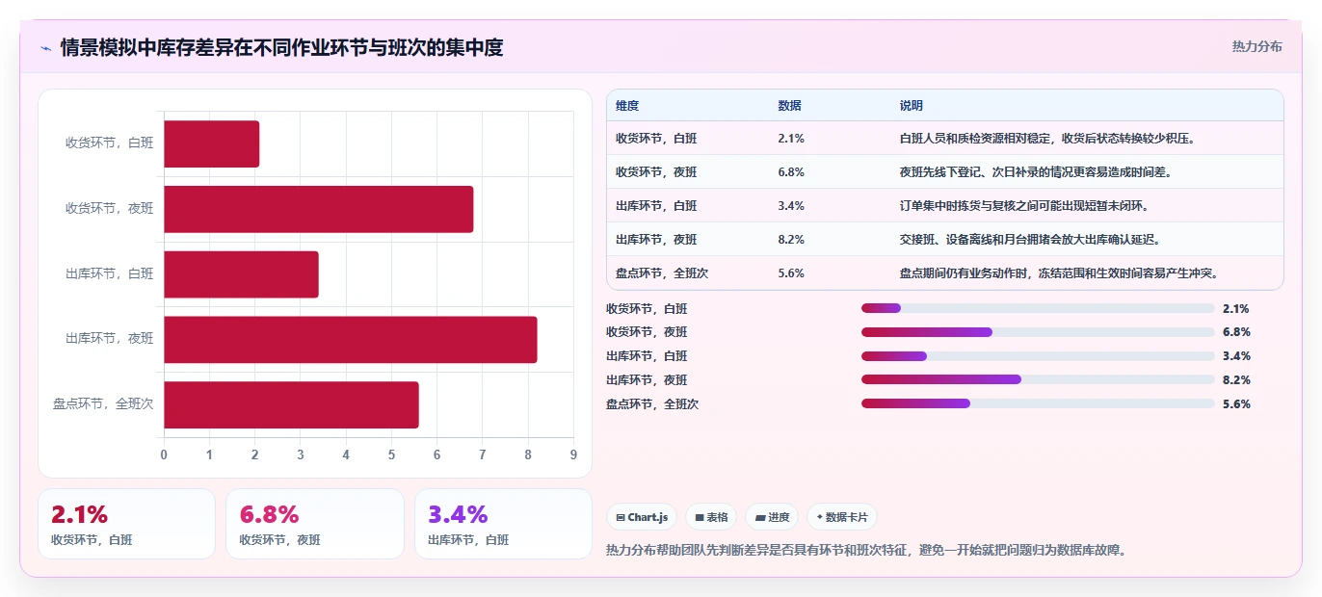Image resolution: width=1322 pixels, height=597 pixels.
Task: Click the chart y-axis label 盘点环节，全班次
Action: (103, 404)
